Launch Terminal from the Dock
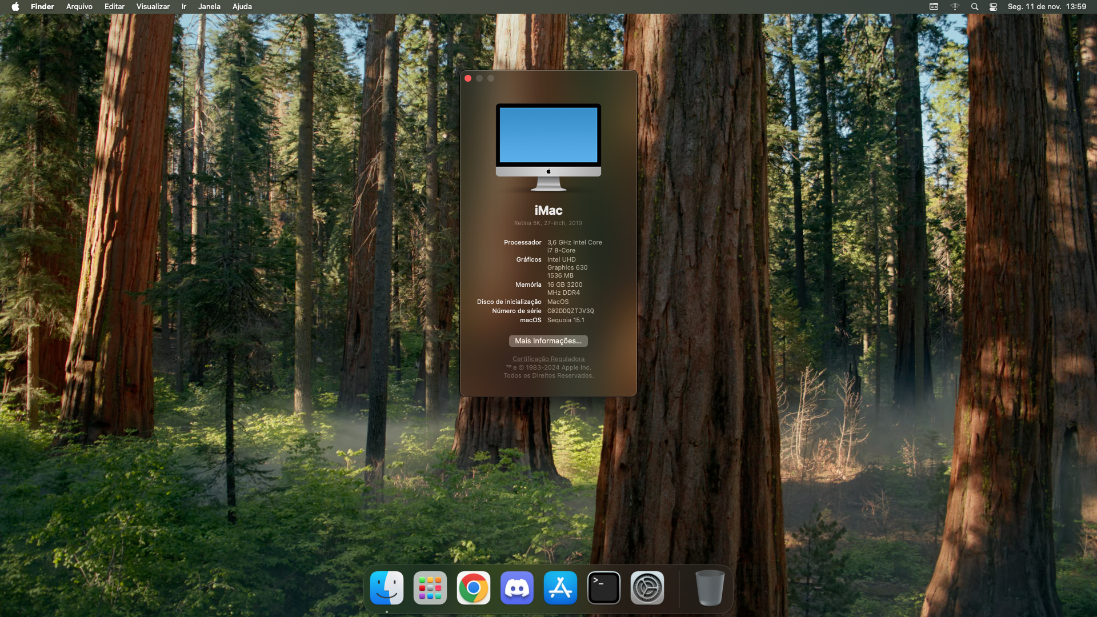This screenshot has width=1097, height=617. [604, 588]
